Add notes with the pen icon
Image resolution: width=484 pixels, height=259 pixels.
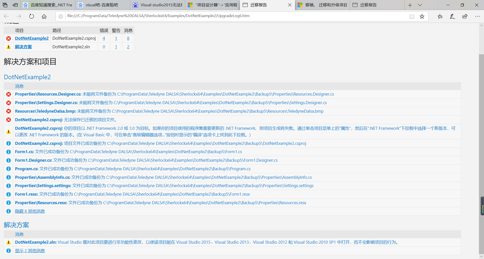pos(452,16)
